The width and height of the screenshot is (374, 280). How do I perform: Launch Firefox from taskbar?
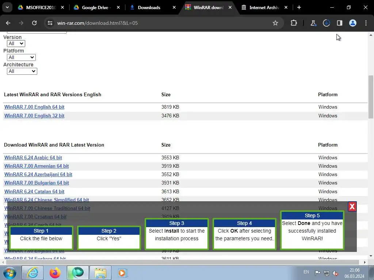(x=55, y=273)
